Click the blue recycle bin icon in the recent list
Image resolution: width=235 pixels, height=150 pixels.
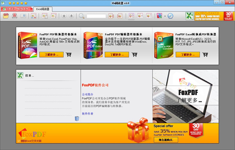pos(77,118)
